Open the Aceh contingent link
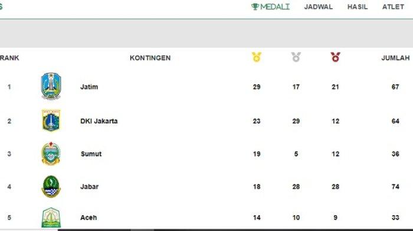 (88, 217)
